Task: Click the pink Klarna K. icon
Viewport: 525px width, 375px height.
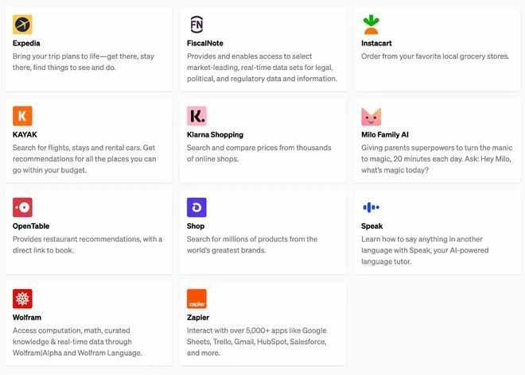Action: (196, 116)
